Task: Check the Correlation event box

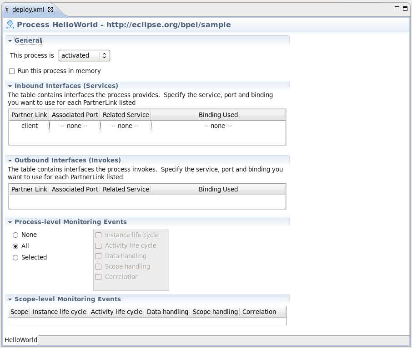Action: [x=98, y=277]
